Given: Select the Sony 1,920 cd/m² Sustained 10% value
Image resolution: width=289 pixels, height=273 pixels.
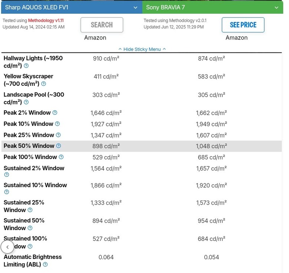Looking at the screenshot, I should (212, 185).
